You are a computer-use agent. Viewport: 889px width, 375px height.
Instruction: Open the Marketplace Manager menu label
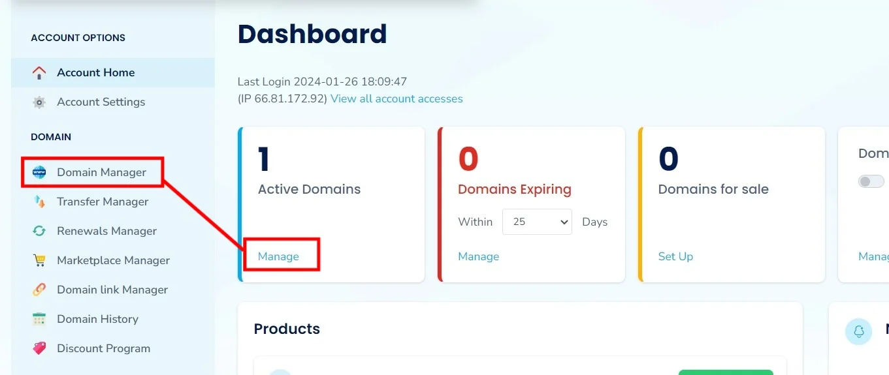pyautogui.click(x=113, y=261)
